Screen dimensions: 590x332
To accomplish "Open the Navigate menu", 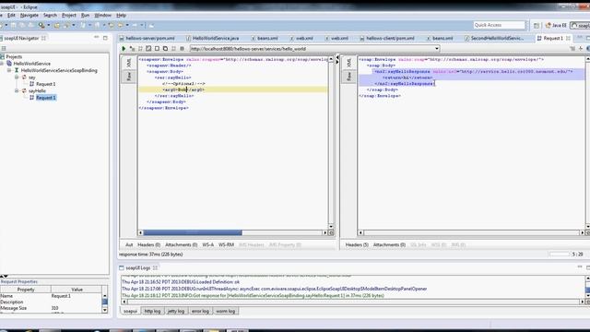I will pyautogui.click(x=29, y=16).
